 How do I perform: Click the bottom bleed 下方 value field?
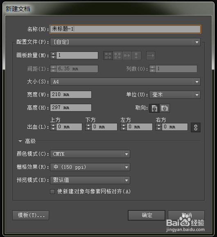[x=104, y=127]
